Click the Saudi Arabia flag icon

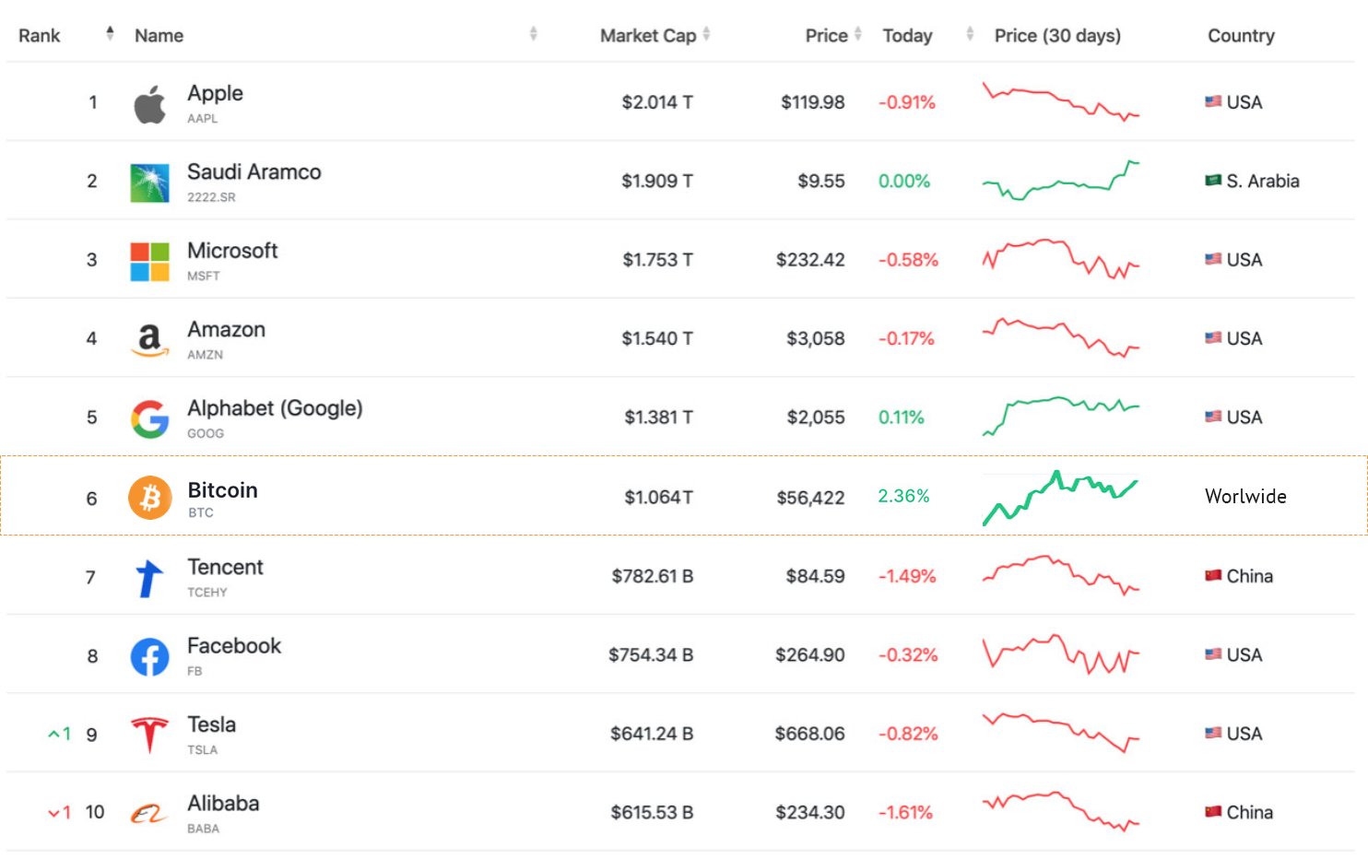pos(1213,180)
